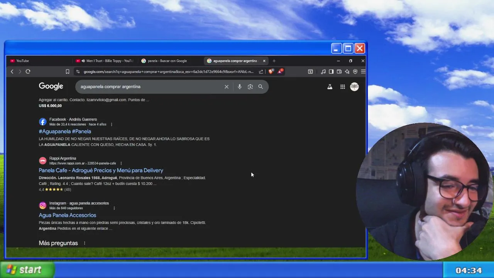Share this page via share icon

[x=261, y=71]
